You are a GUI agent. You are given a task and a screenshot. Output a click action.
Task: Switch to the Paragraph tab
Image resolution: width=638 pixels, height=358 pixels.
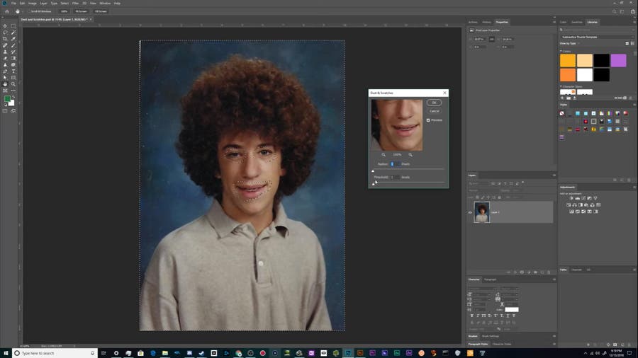pos(490,279)
